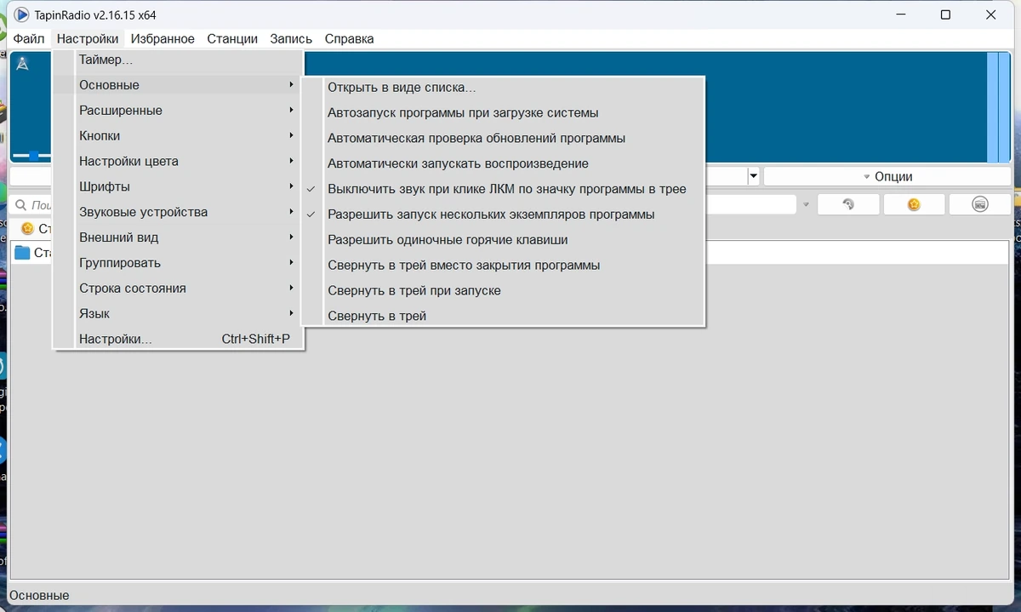Choose 'Настройки...' at bottom of the menu
Viewport: 1021px width, 612px height.
point(177,339)
